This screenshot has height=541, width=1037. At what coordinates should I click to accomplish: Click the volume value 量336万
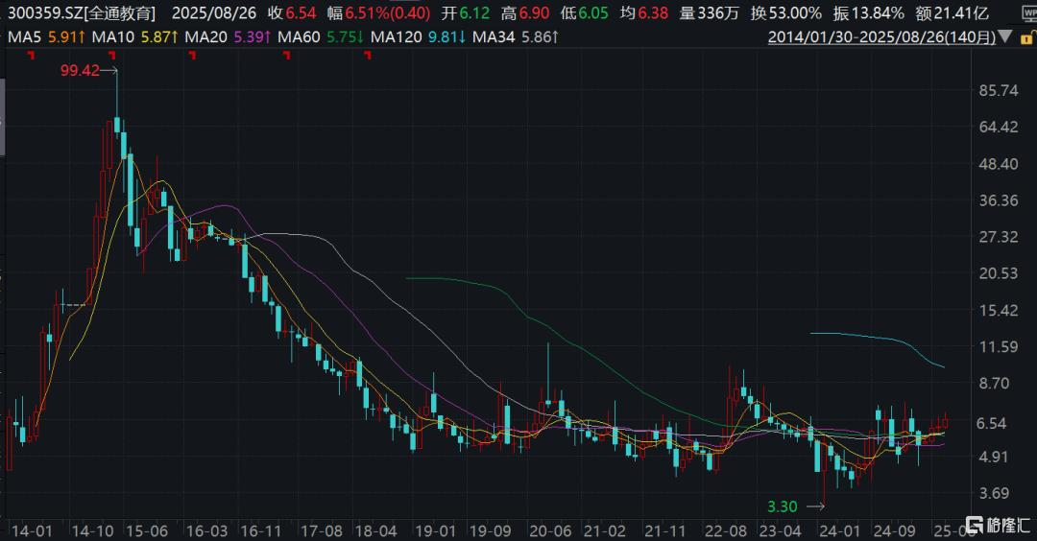pos(709,13)
